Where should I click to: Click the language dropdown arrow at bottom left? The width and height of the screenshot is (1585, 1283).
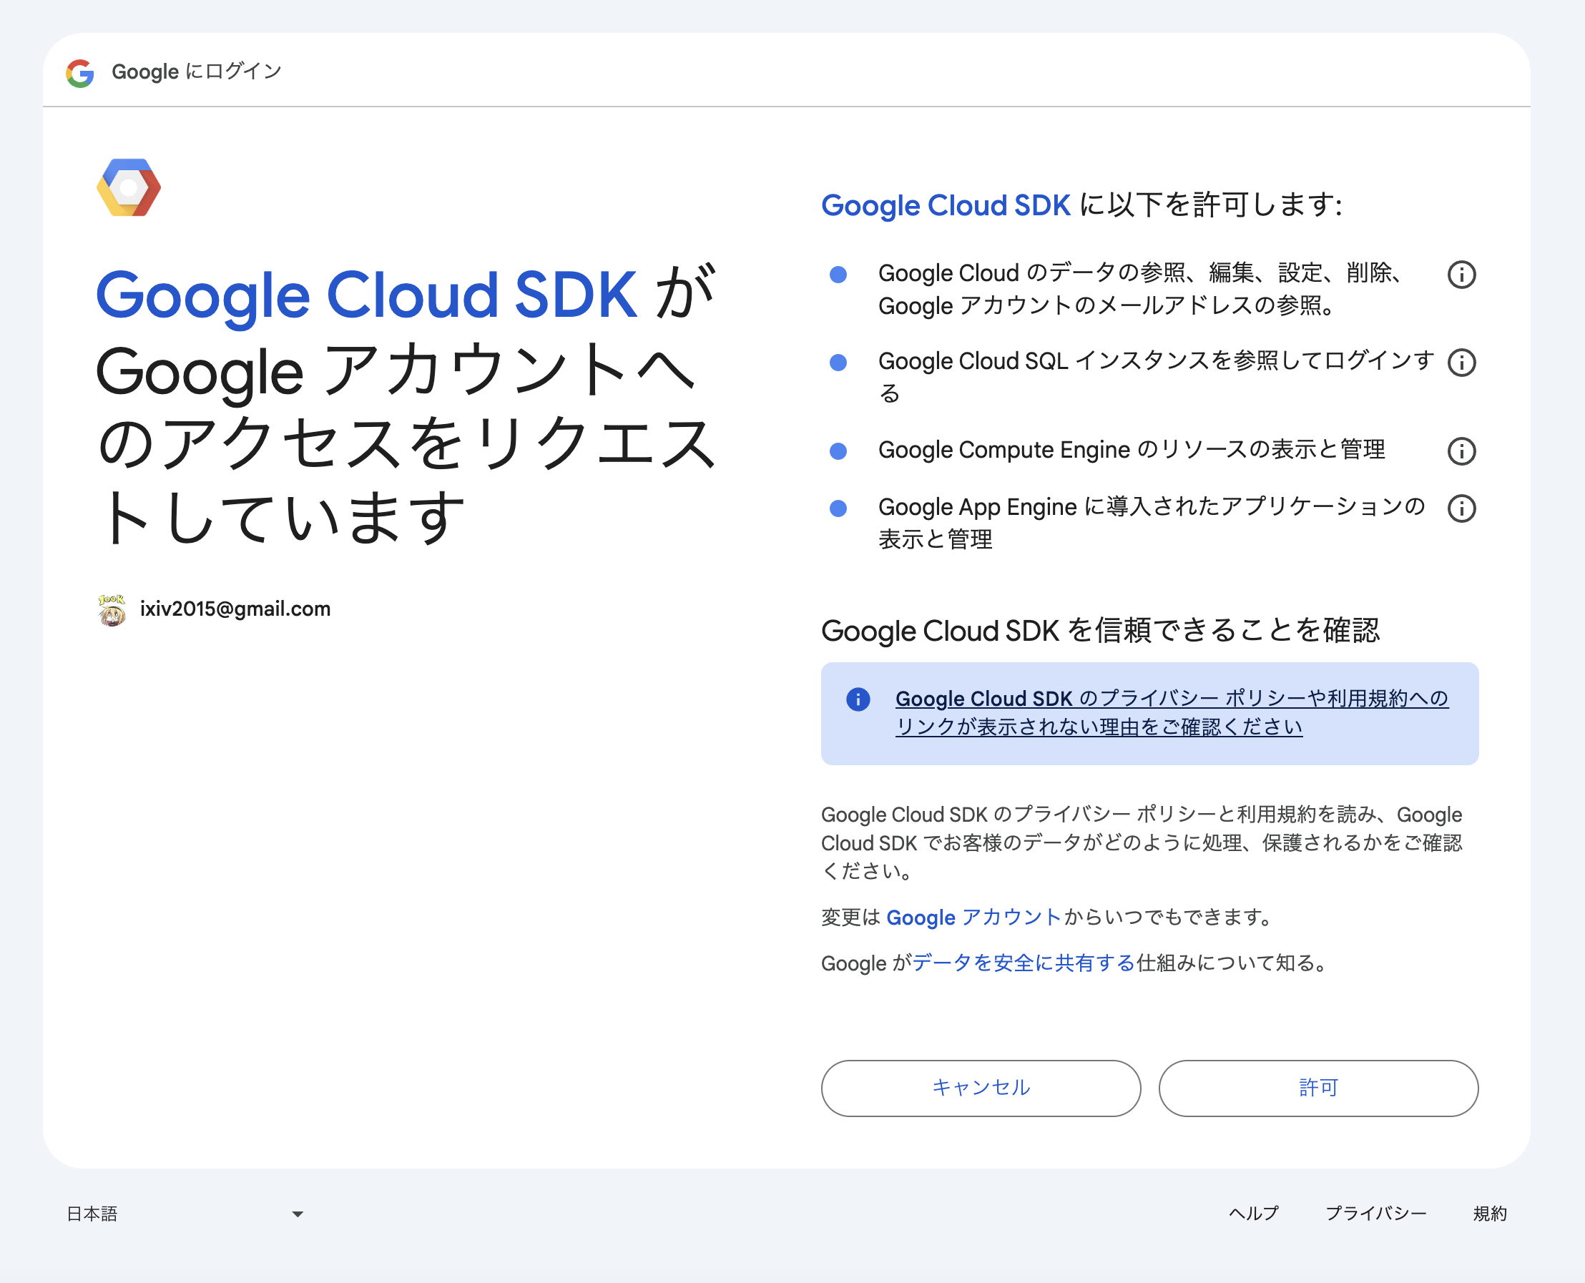tap(298, 1213)
